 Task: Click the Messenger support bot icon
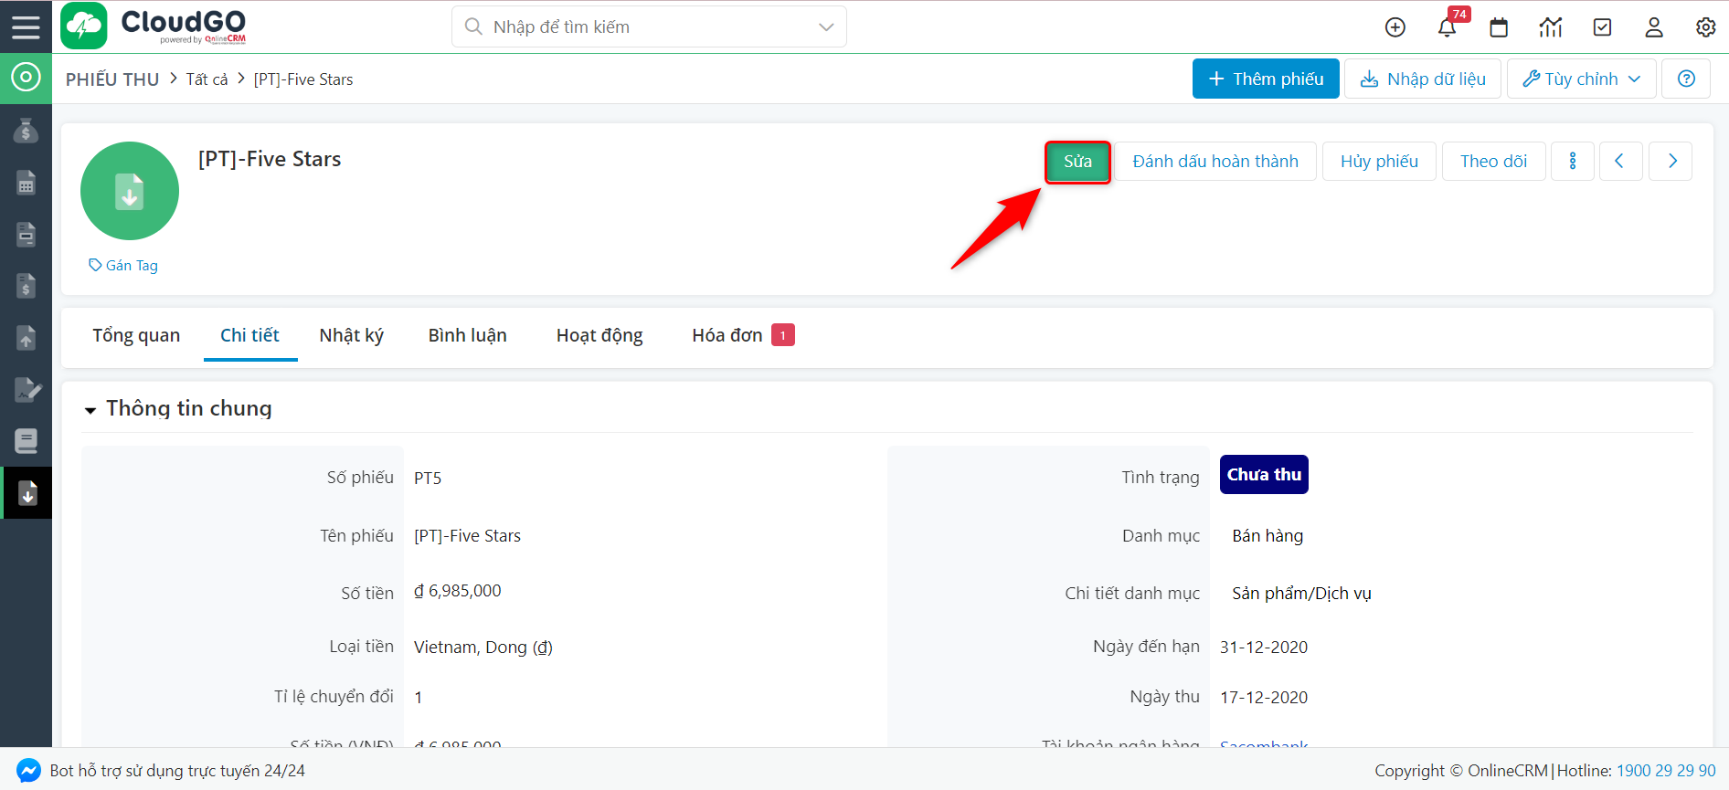click(x=28, y=771)
